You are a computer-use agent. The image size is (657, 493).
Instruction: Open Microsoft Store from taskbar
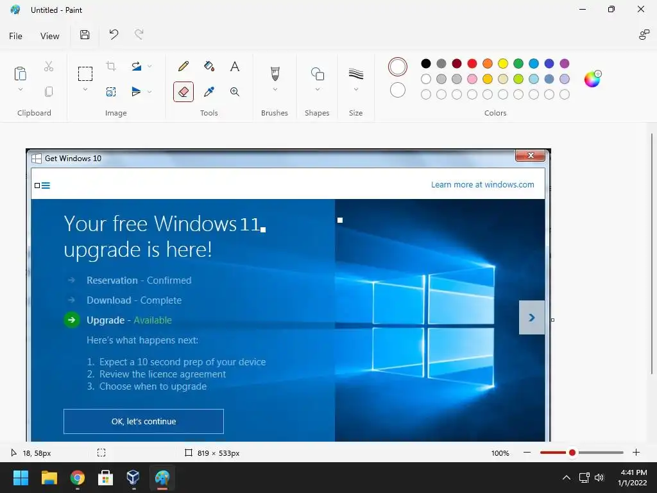105,478
